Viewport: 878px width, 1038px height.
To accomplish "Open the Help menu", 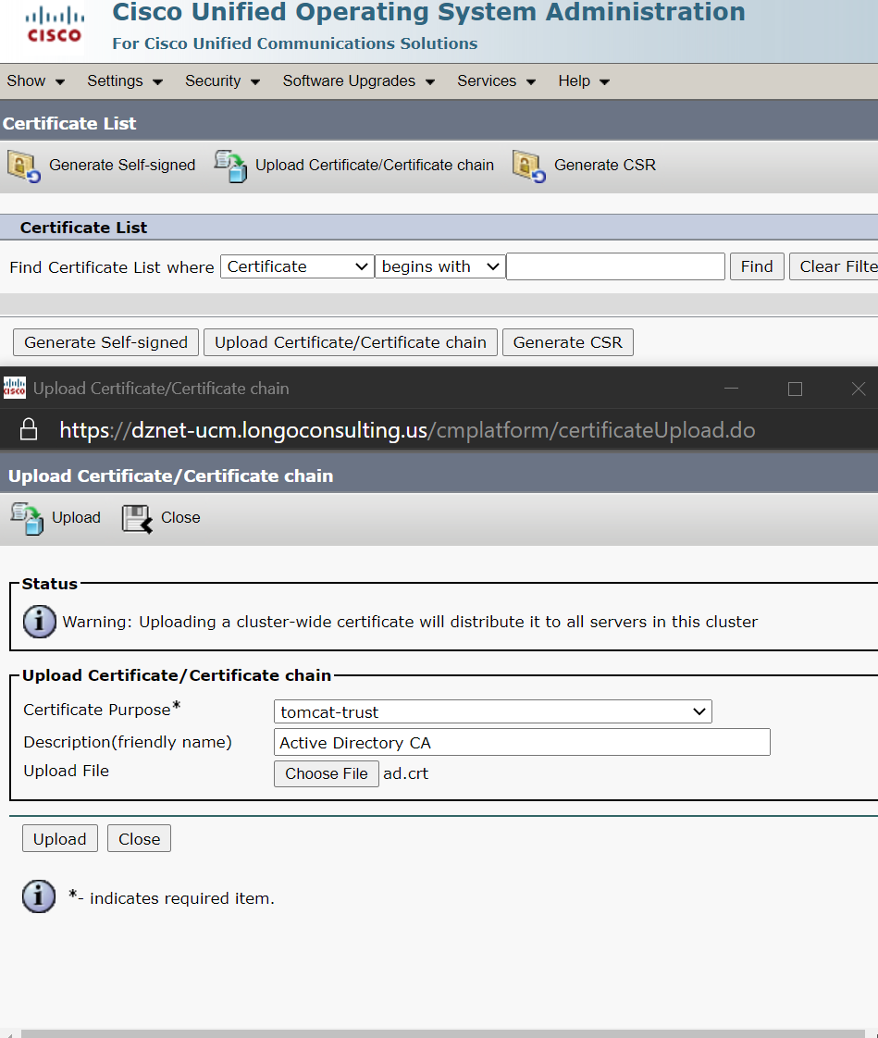I will (x=584, y=80).
